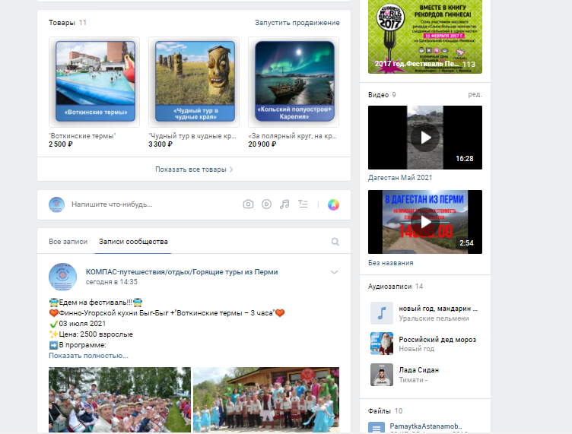Open the Кольский полуостров+Карелия product image
This screenshot has width=572, height=434.
294,81
